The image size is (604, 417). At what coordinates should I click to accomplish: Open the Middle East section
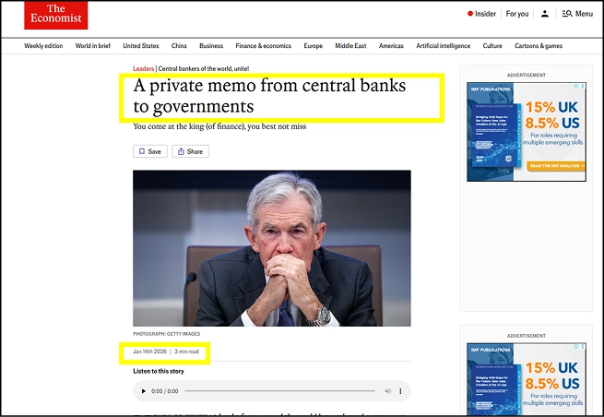[350, 46]
